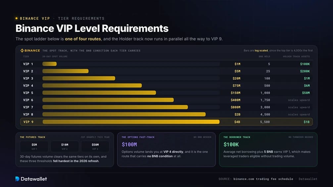Click the 'Binance VIP Level Requirements' title
The width and height of the screenshot is (333, 187).
tap(92, 28)
